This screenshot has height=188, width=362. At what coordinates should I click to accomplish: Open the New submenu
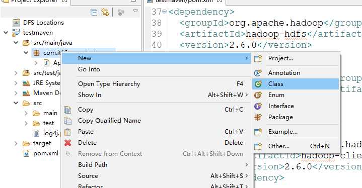pos(156,58)
